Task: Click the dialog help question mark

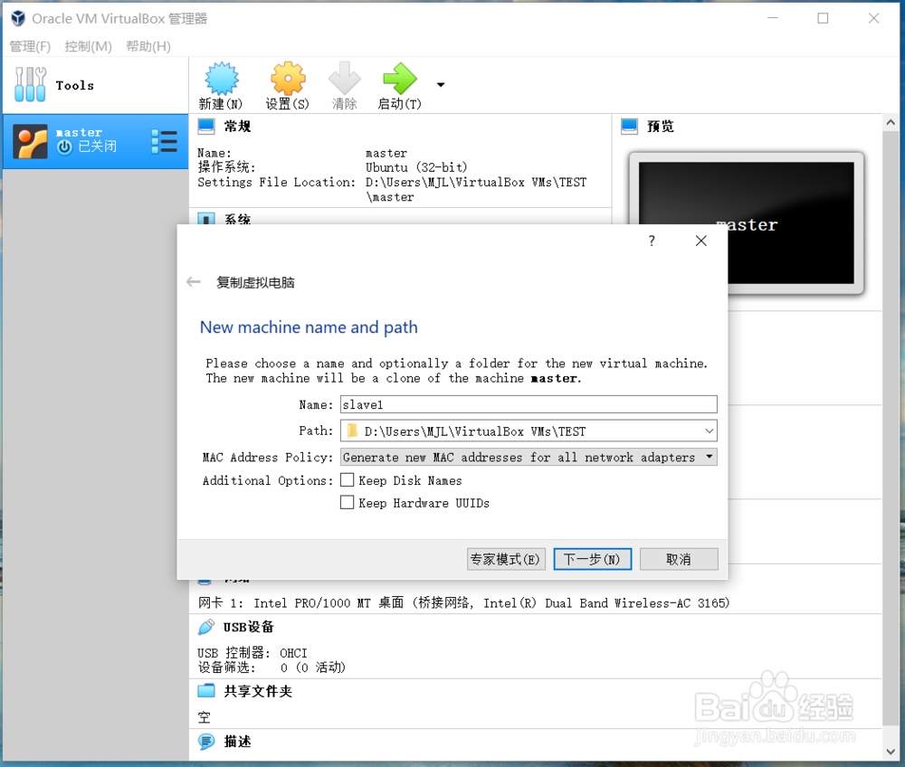Action: [652, 241]
